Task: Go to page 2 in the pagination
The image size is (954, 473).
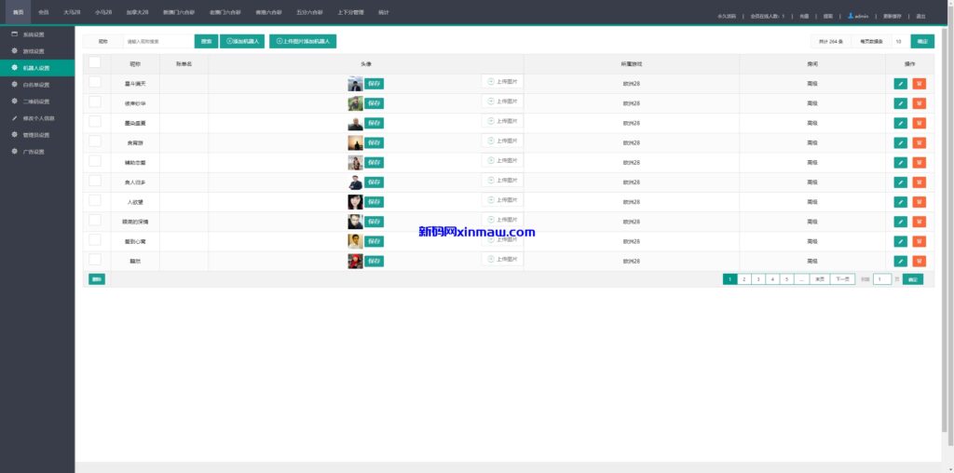Action: pos(743,279)
